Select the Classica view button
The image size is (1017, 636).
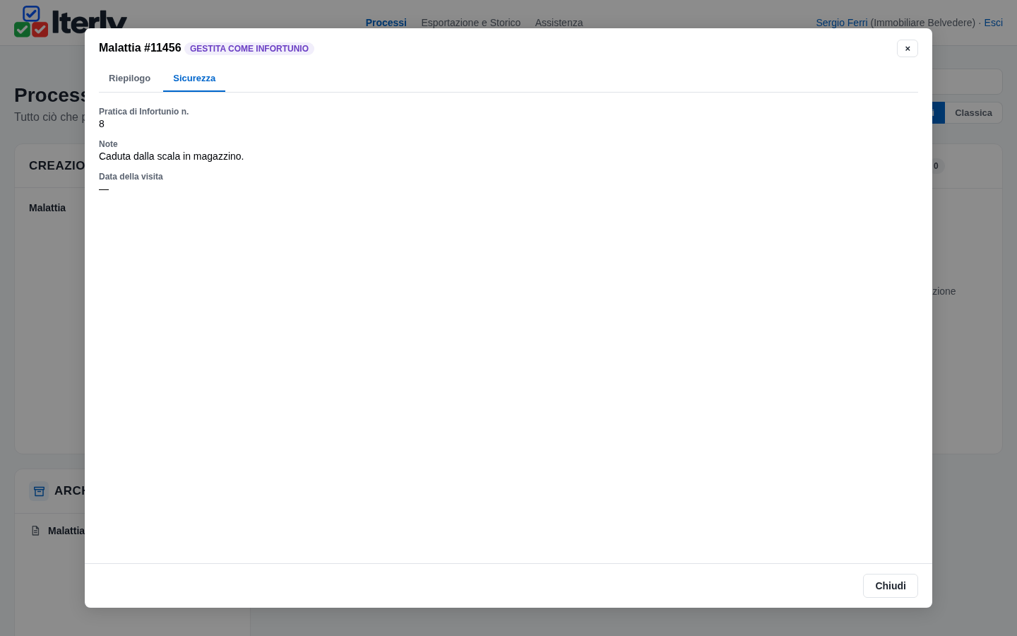pyautogui.click(x=973, y=113)
